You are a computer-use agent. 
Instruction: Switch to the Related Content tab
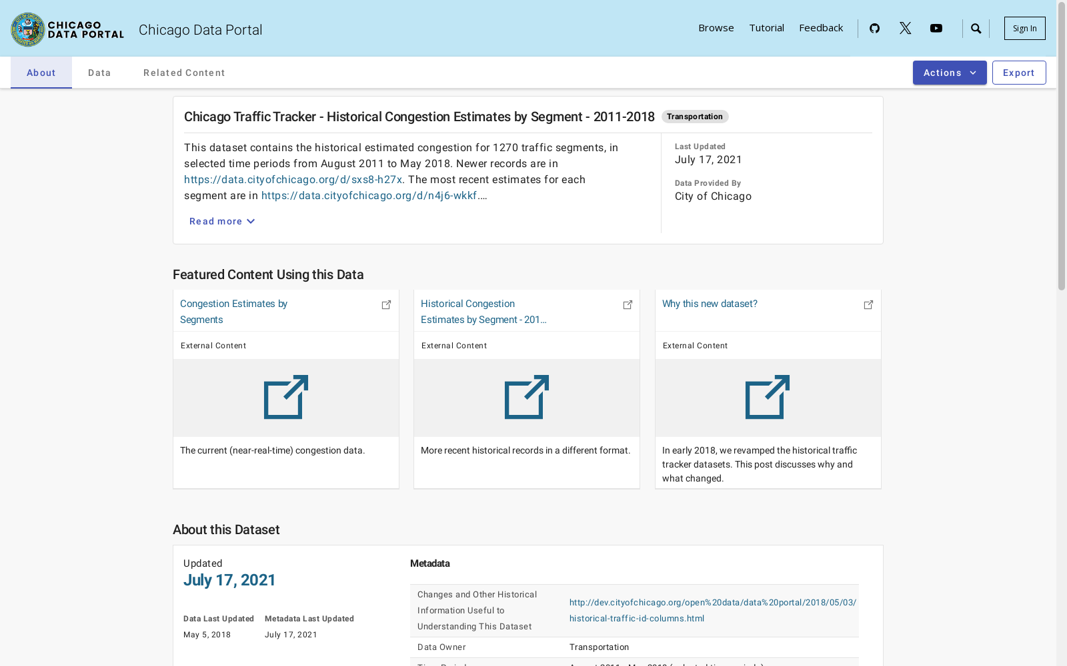click(x=184, y=73)
